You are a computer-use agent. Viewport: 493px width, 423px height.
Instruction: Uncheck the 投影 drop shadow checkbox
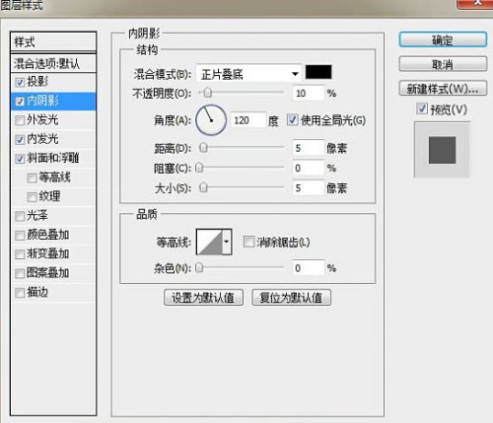[20, 82]
